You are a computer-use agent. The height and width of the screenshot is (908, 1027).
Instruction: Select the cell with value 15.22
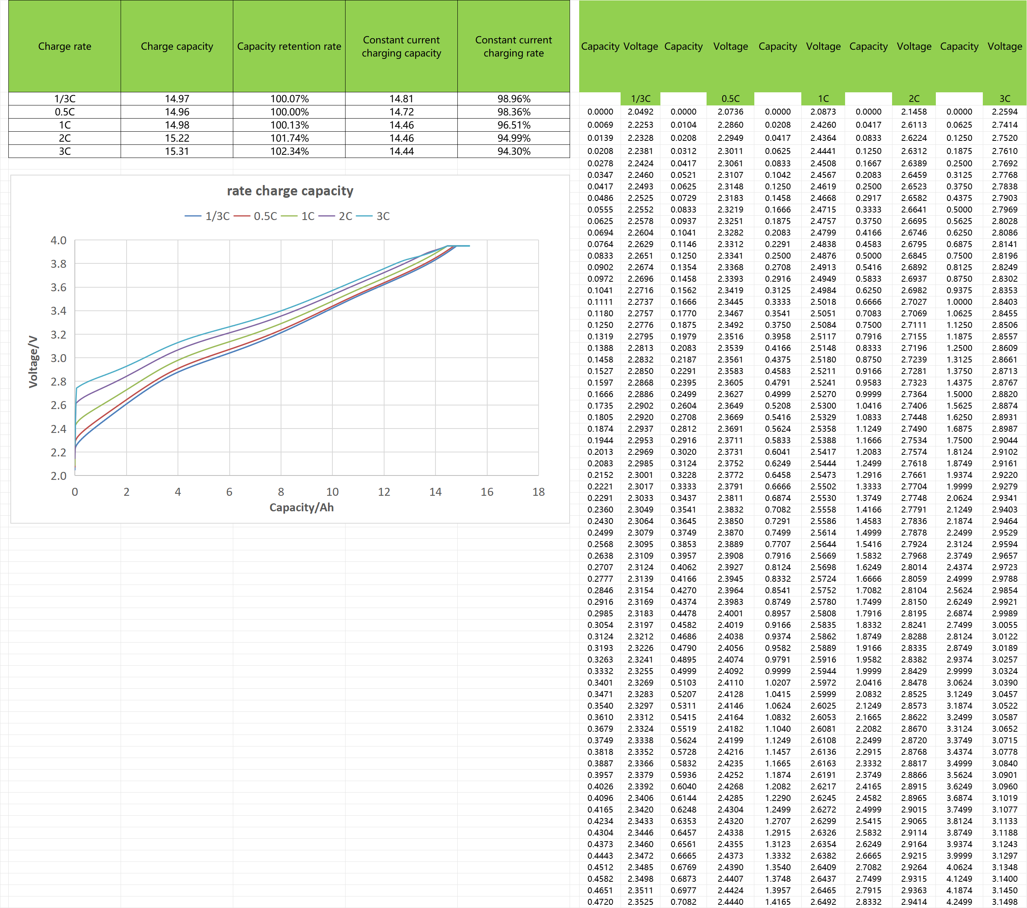coord(177,138)
